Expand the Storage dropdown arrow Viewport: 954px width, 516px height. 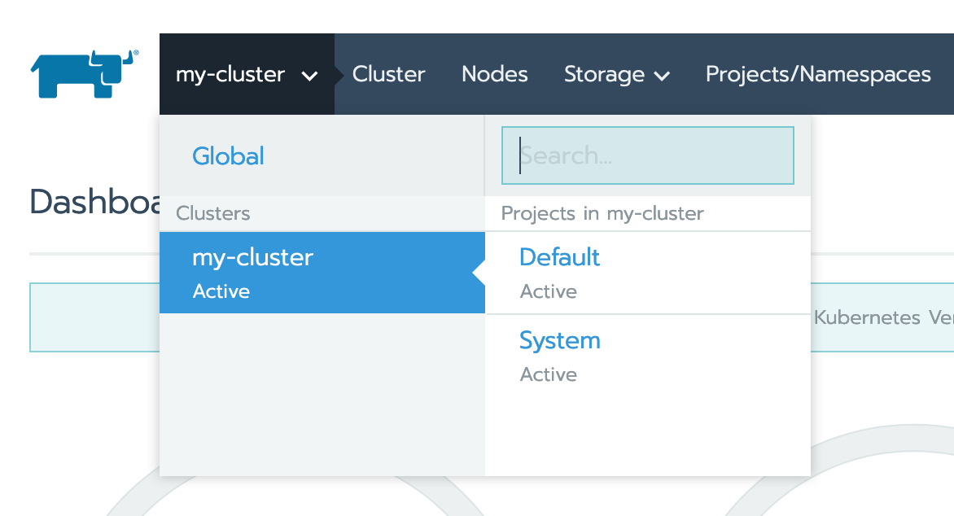pyautogui.click(x=662, y=76)
